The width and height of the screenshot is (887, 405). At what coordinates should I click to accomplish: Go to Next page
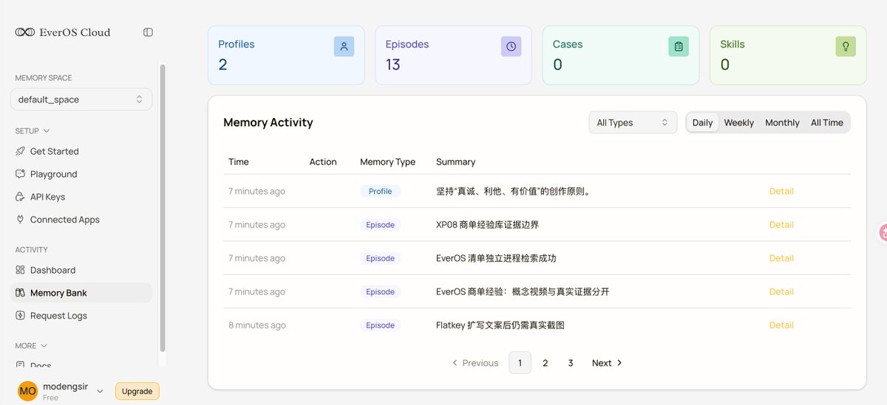point(608,363)
